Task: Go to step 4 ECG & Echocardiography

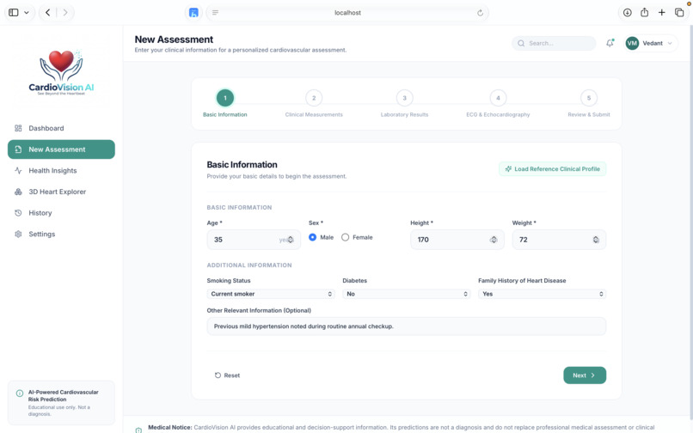Action: point(498,103)
